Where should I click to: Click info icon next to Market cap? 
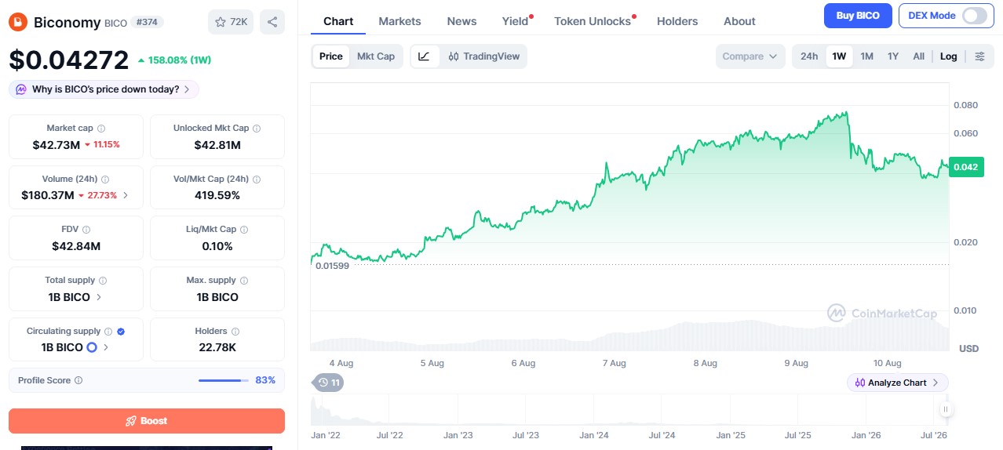click(x=101, y=128)
